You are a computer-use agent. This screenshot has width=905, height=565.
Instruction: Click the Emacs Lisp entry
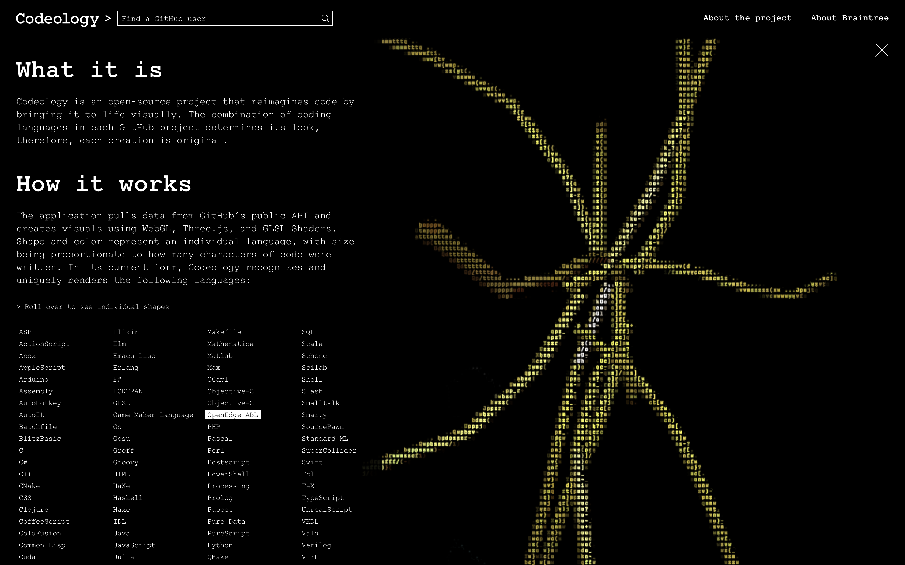[134, 356]
